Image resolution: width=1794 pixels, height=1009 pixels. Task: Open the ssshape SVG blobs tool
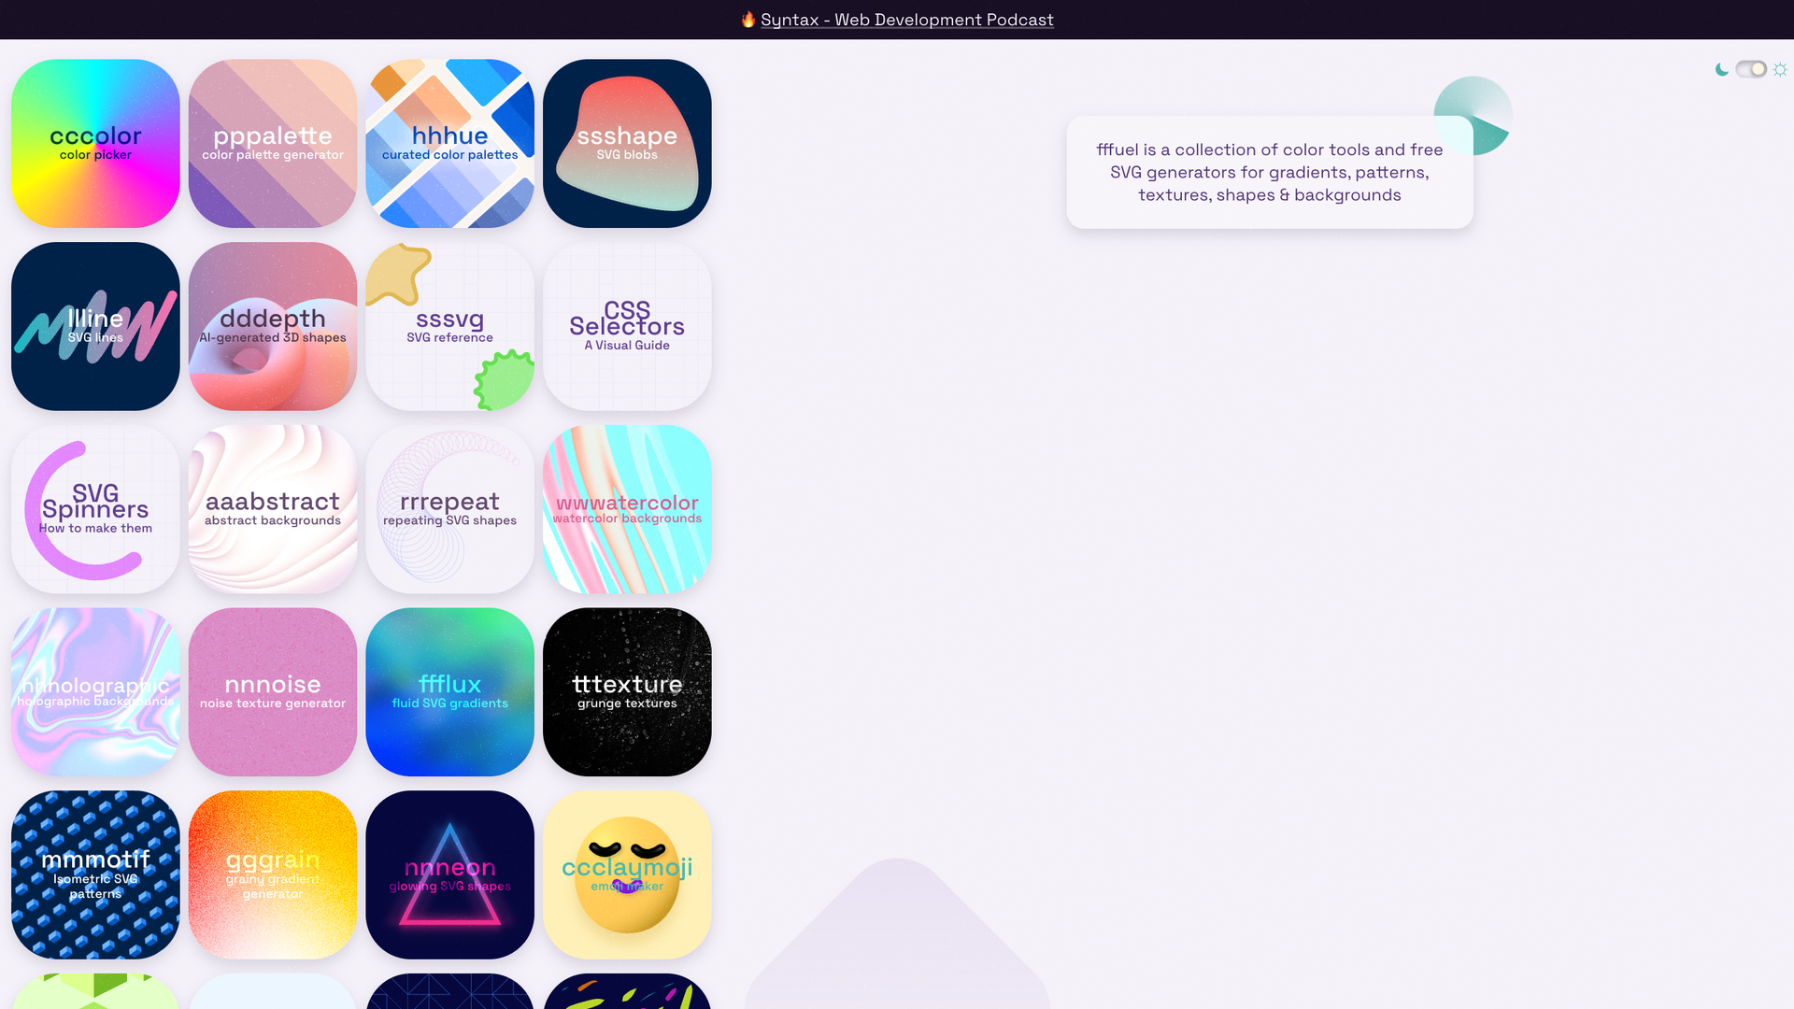pyautogui.click(x=627, y=143)
